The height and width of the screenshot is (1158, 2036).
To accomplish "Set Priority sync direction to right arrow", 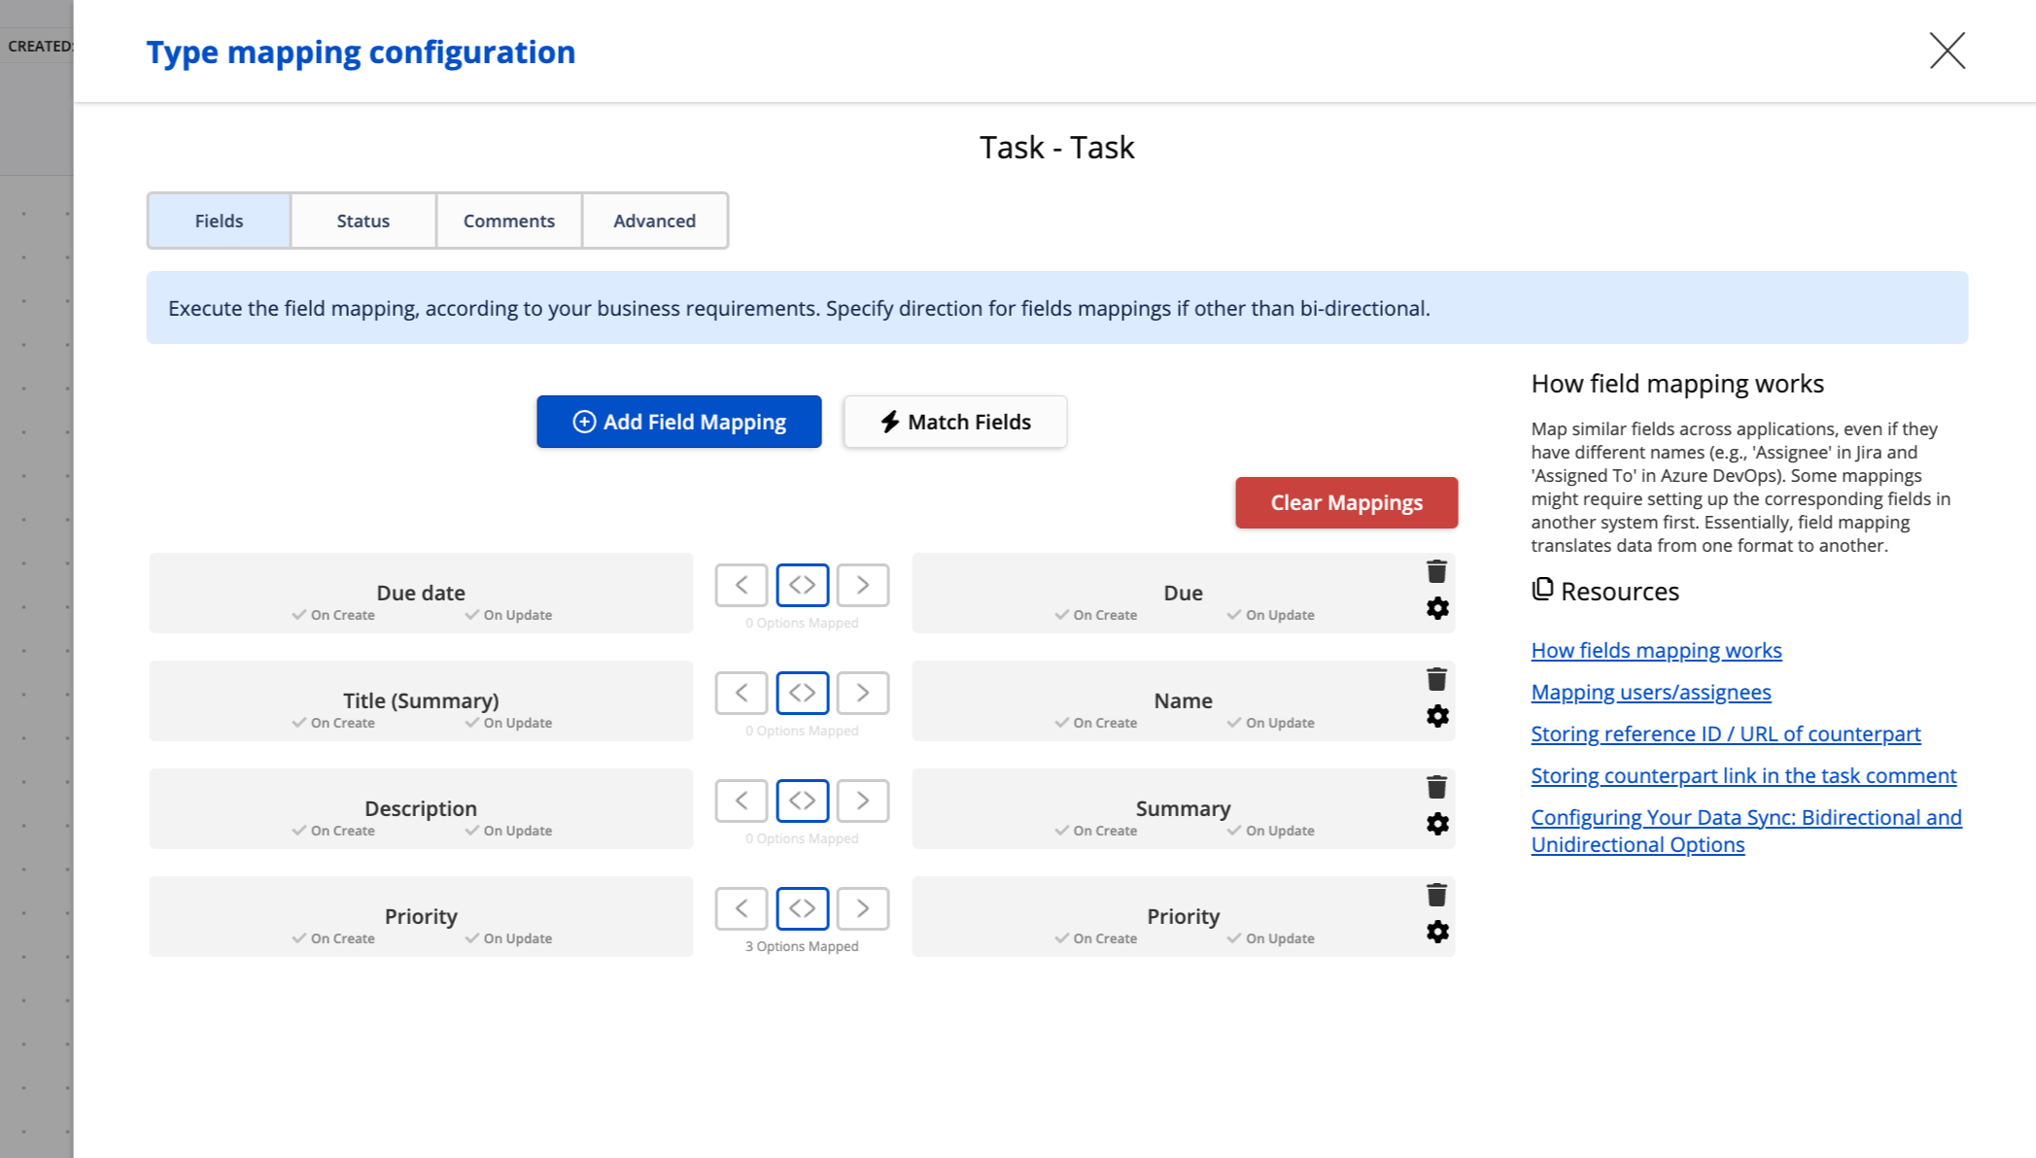I will pyautogui.click(x=862, y=908).
